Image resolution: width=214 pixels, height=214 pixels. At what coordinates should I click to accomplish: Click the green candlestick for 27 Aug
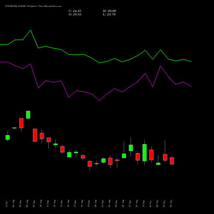pos(131,148)
